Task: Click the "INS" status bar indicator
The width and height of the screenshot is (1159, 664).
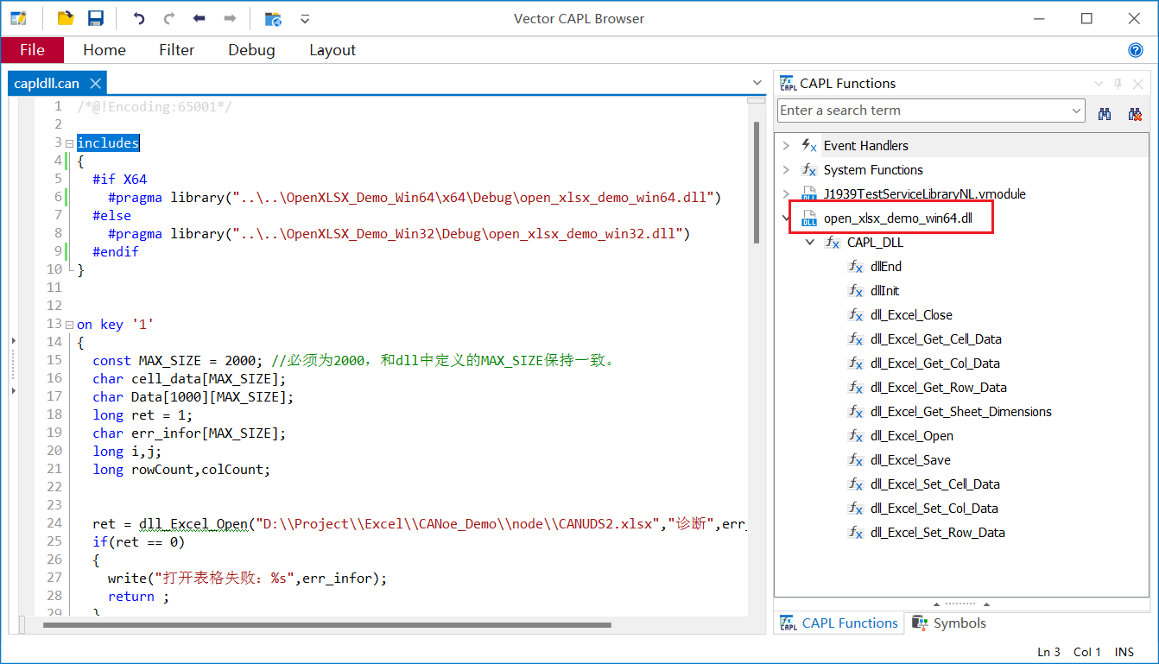Action: pos(1124,652)
